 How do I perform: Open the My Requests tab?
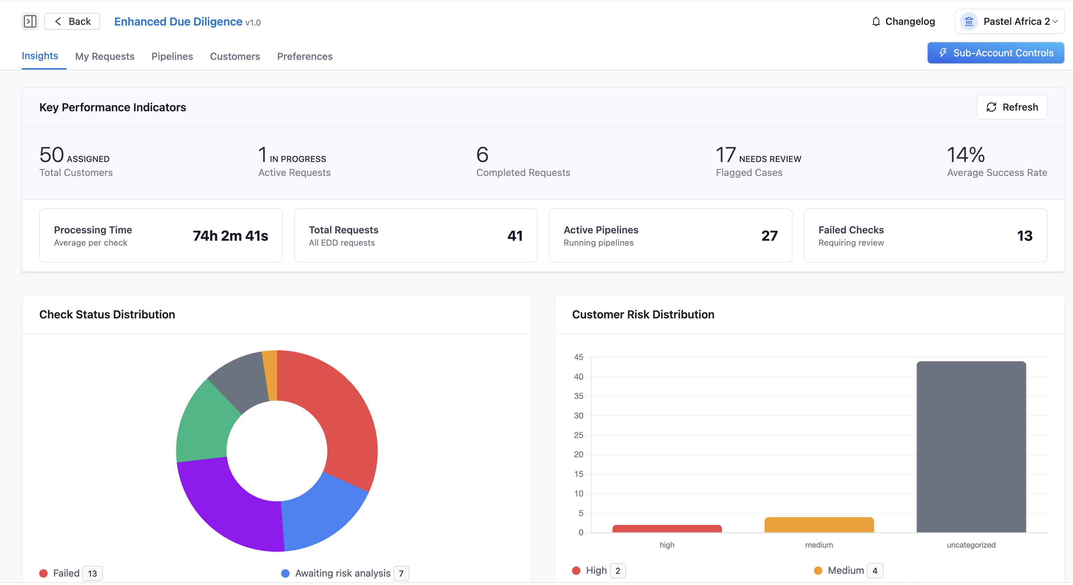click(x=105, y=56)
